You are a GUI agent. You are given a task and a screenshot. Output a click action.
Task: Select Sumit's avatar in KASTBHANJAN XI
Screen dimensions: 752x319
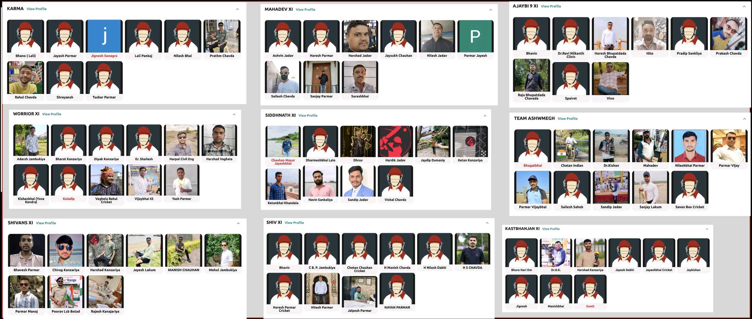coord(590,289)
